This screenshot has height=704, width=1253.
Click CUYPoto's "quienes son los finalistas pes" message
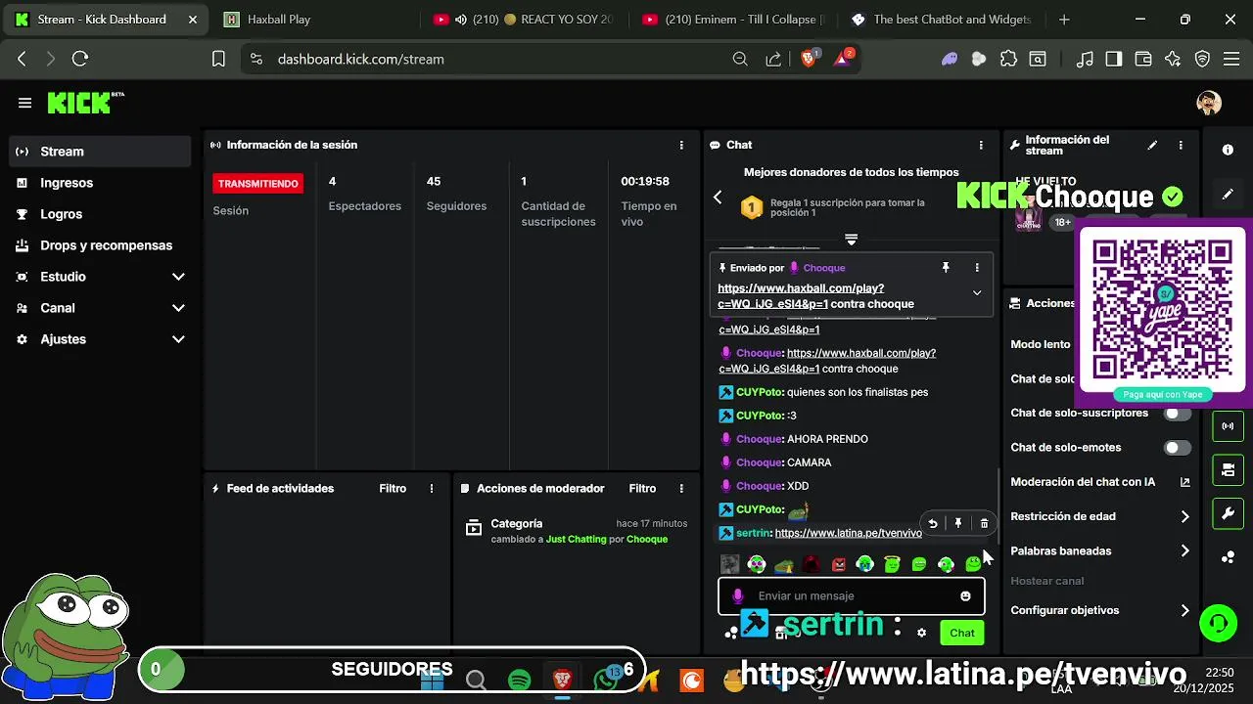[x=858, y=392]
